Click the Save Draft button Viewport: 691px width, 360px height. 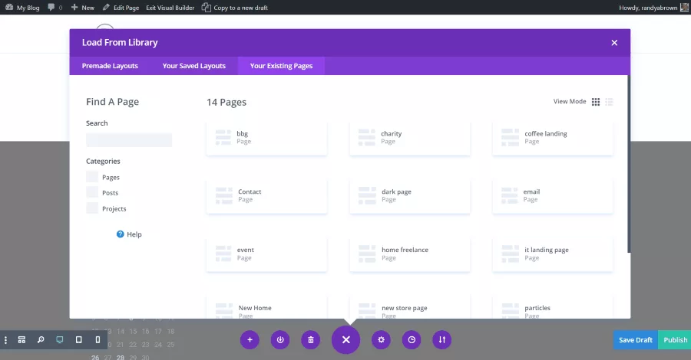636,340
